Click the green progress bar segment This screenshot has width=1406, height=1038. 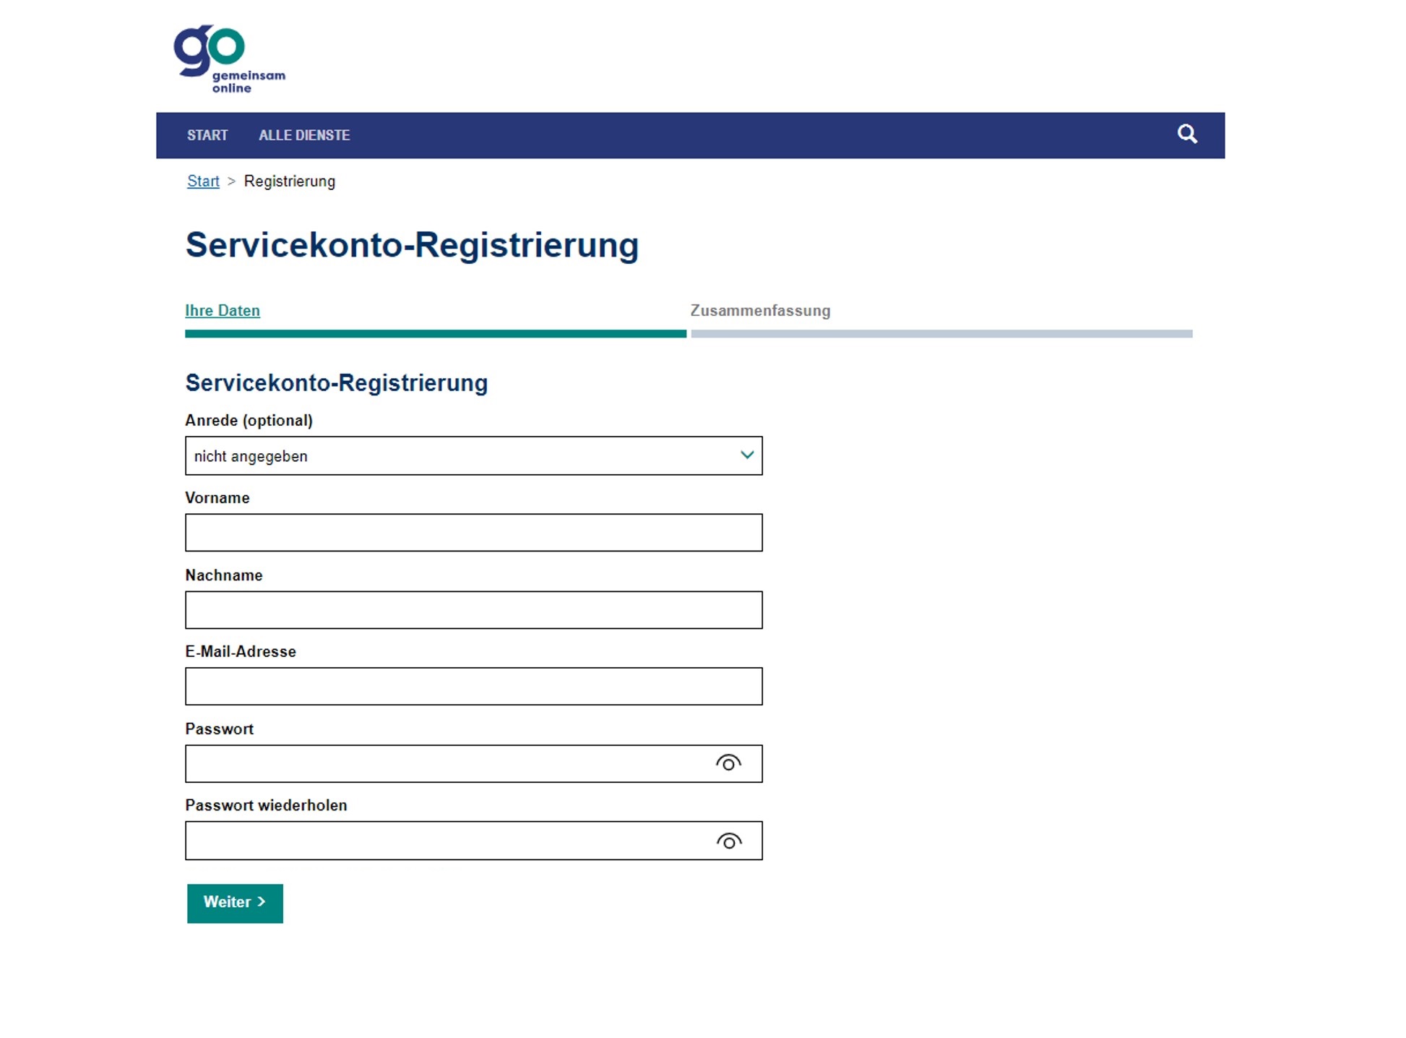coord(436,334)
